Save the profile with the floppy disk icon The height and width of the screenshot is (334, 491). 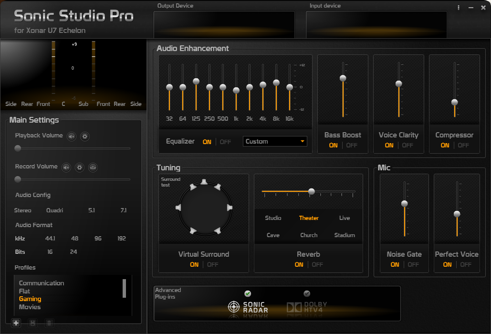32,323
